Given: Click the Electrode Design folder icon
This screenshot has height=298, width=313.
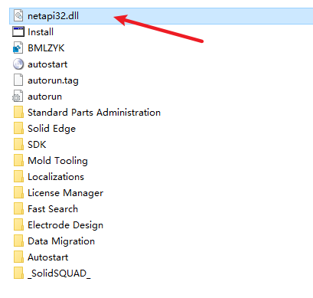Looking at the screenshot, I should click(18, 224).
